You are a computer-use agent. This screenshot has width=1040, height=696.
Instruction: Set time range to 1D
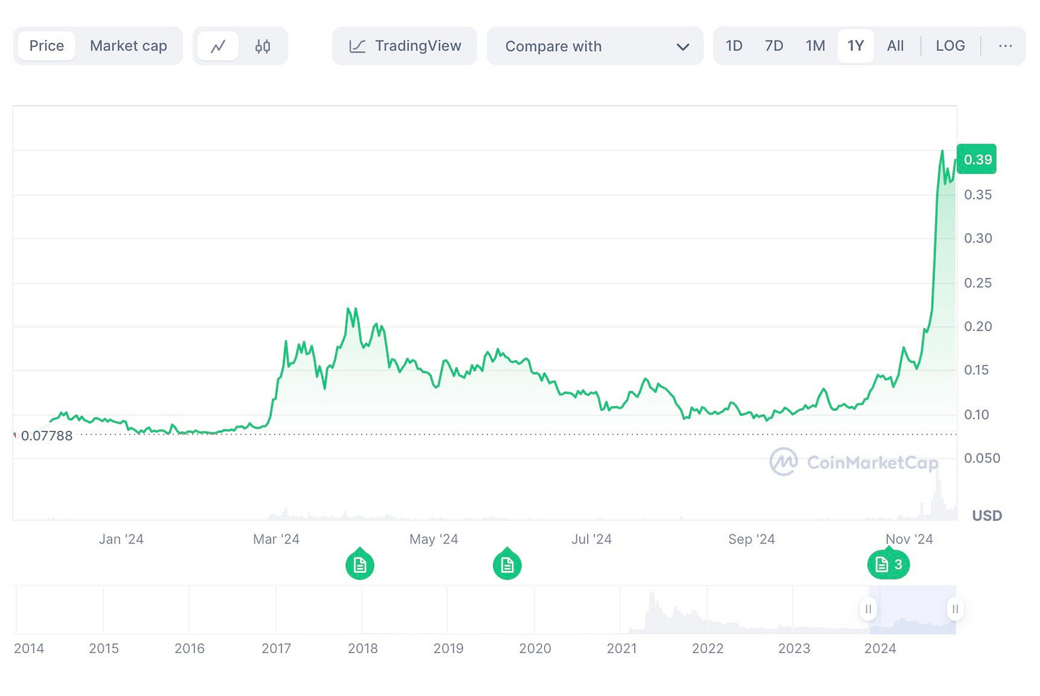point(734,46)
